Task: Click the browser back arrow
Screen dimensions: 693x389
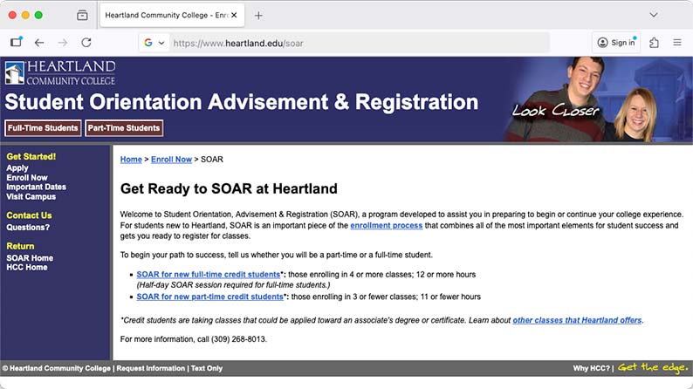Action: click(39, 42)
